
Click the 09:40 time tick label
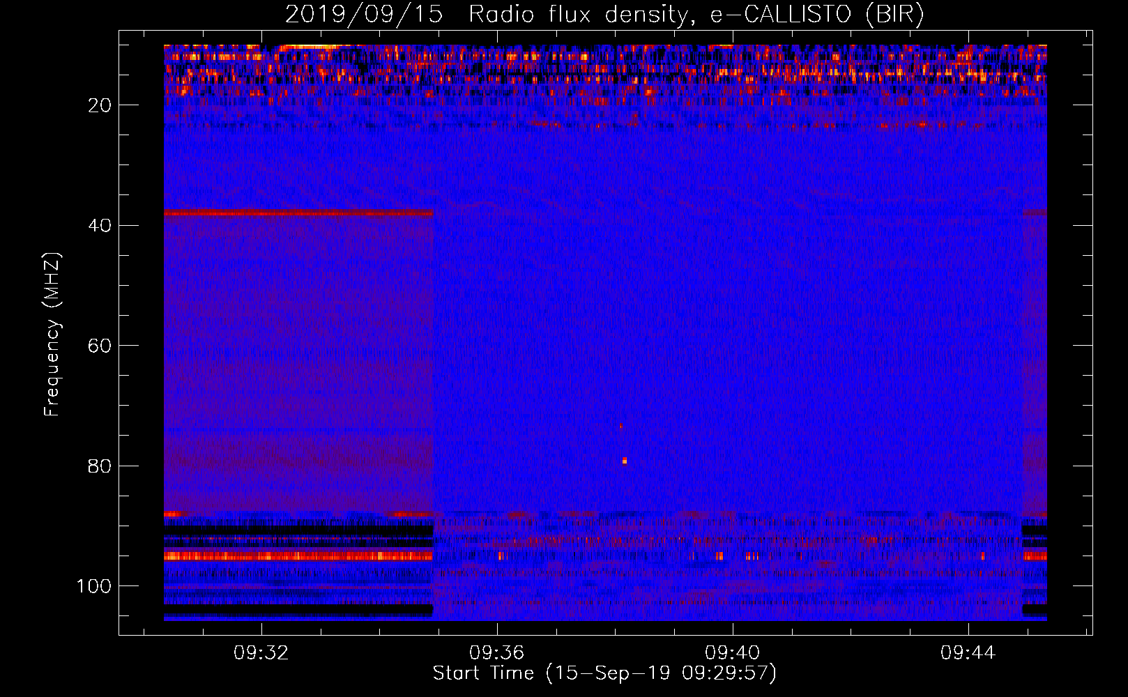coord(732,653)
